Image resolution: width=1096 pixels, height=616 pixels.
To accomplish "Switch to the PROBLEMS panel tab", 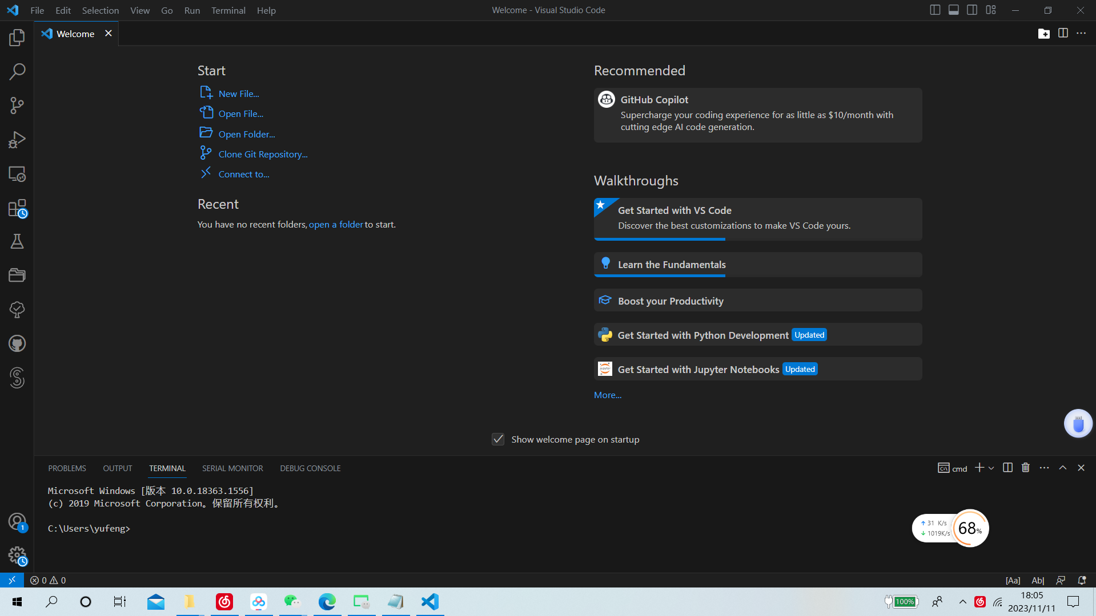I will coord(67,468).
